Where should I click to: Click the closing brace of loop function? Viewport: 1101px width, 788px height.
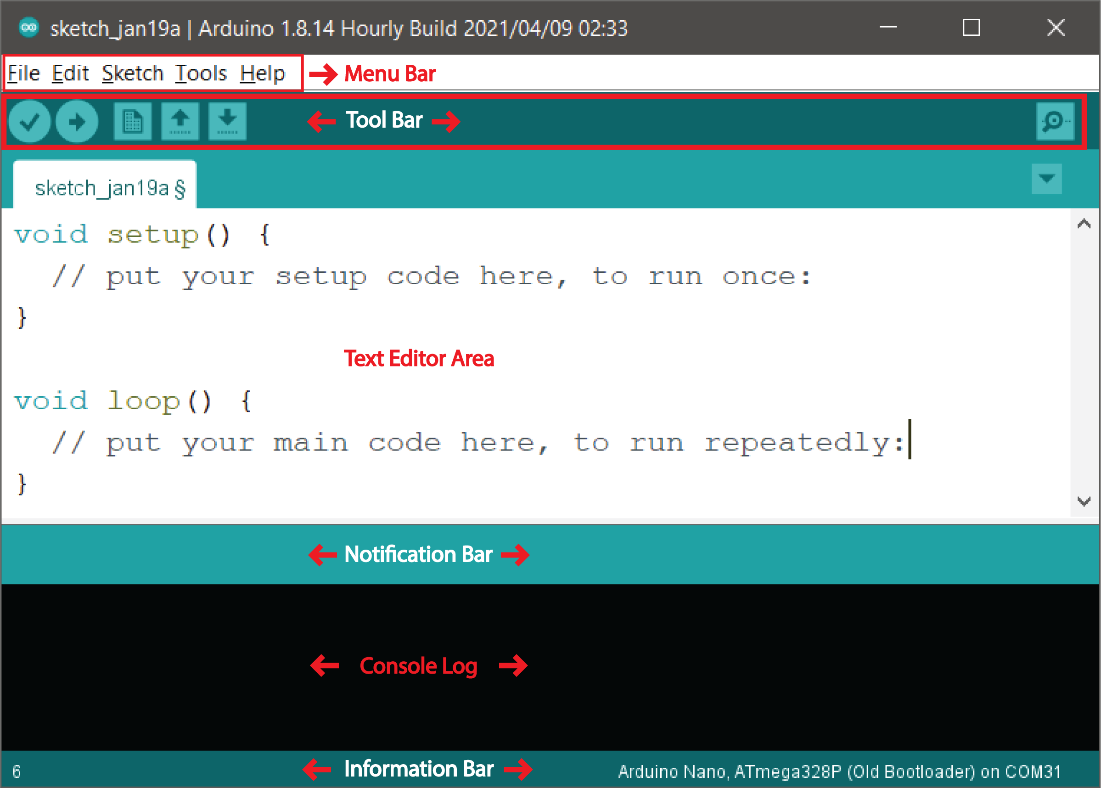coord(22,484)
